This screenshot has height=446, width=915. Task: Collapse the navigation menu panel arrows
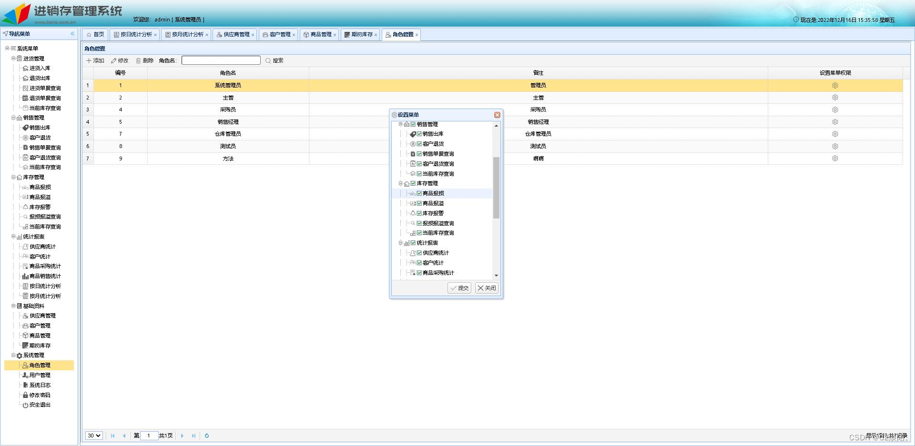tap(72, 34)
